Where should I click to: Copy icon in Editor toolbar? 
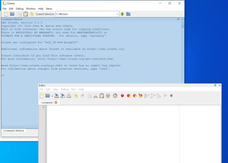tap(90, 96)
